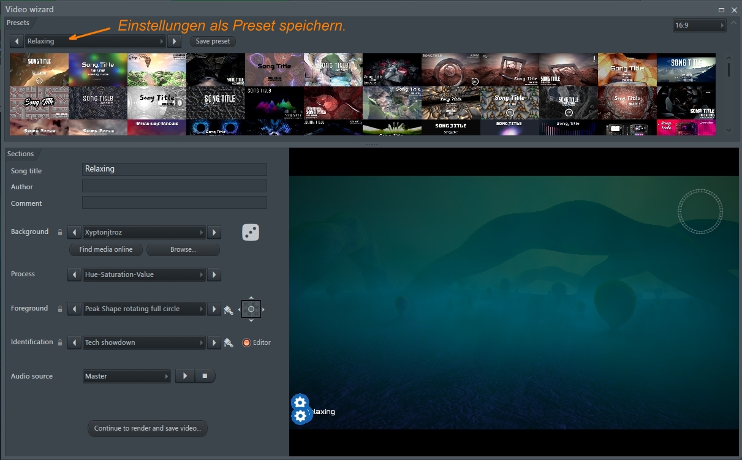742x460 pixels.
Task: Click the Browse... button
Action: pyautogui.click(x=183, y=249)
